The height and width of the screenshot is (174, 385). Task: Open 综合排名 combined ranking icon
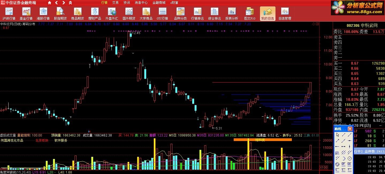coord(214,13)
